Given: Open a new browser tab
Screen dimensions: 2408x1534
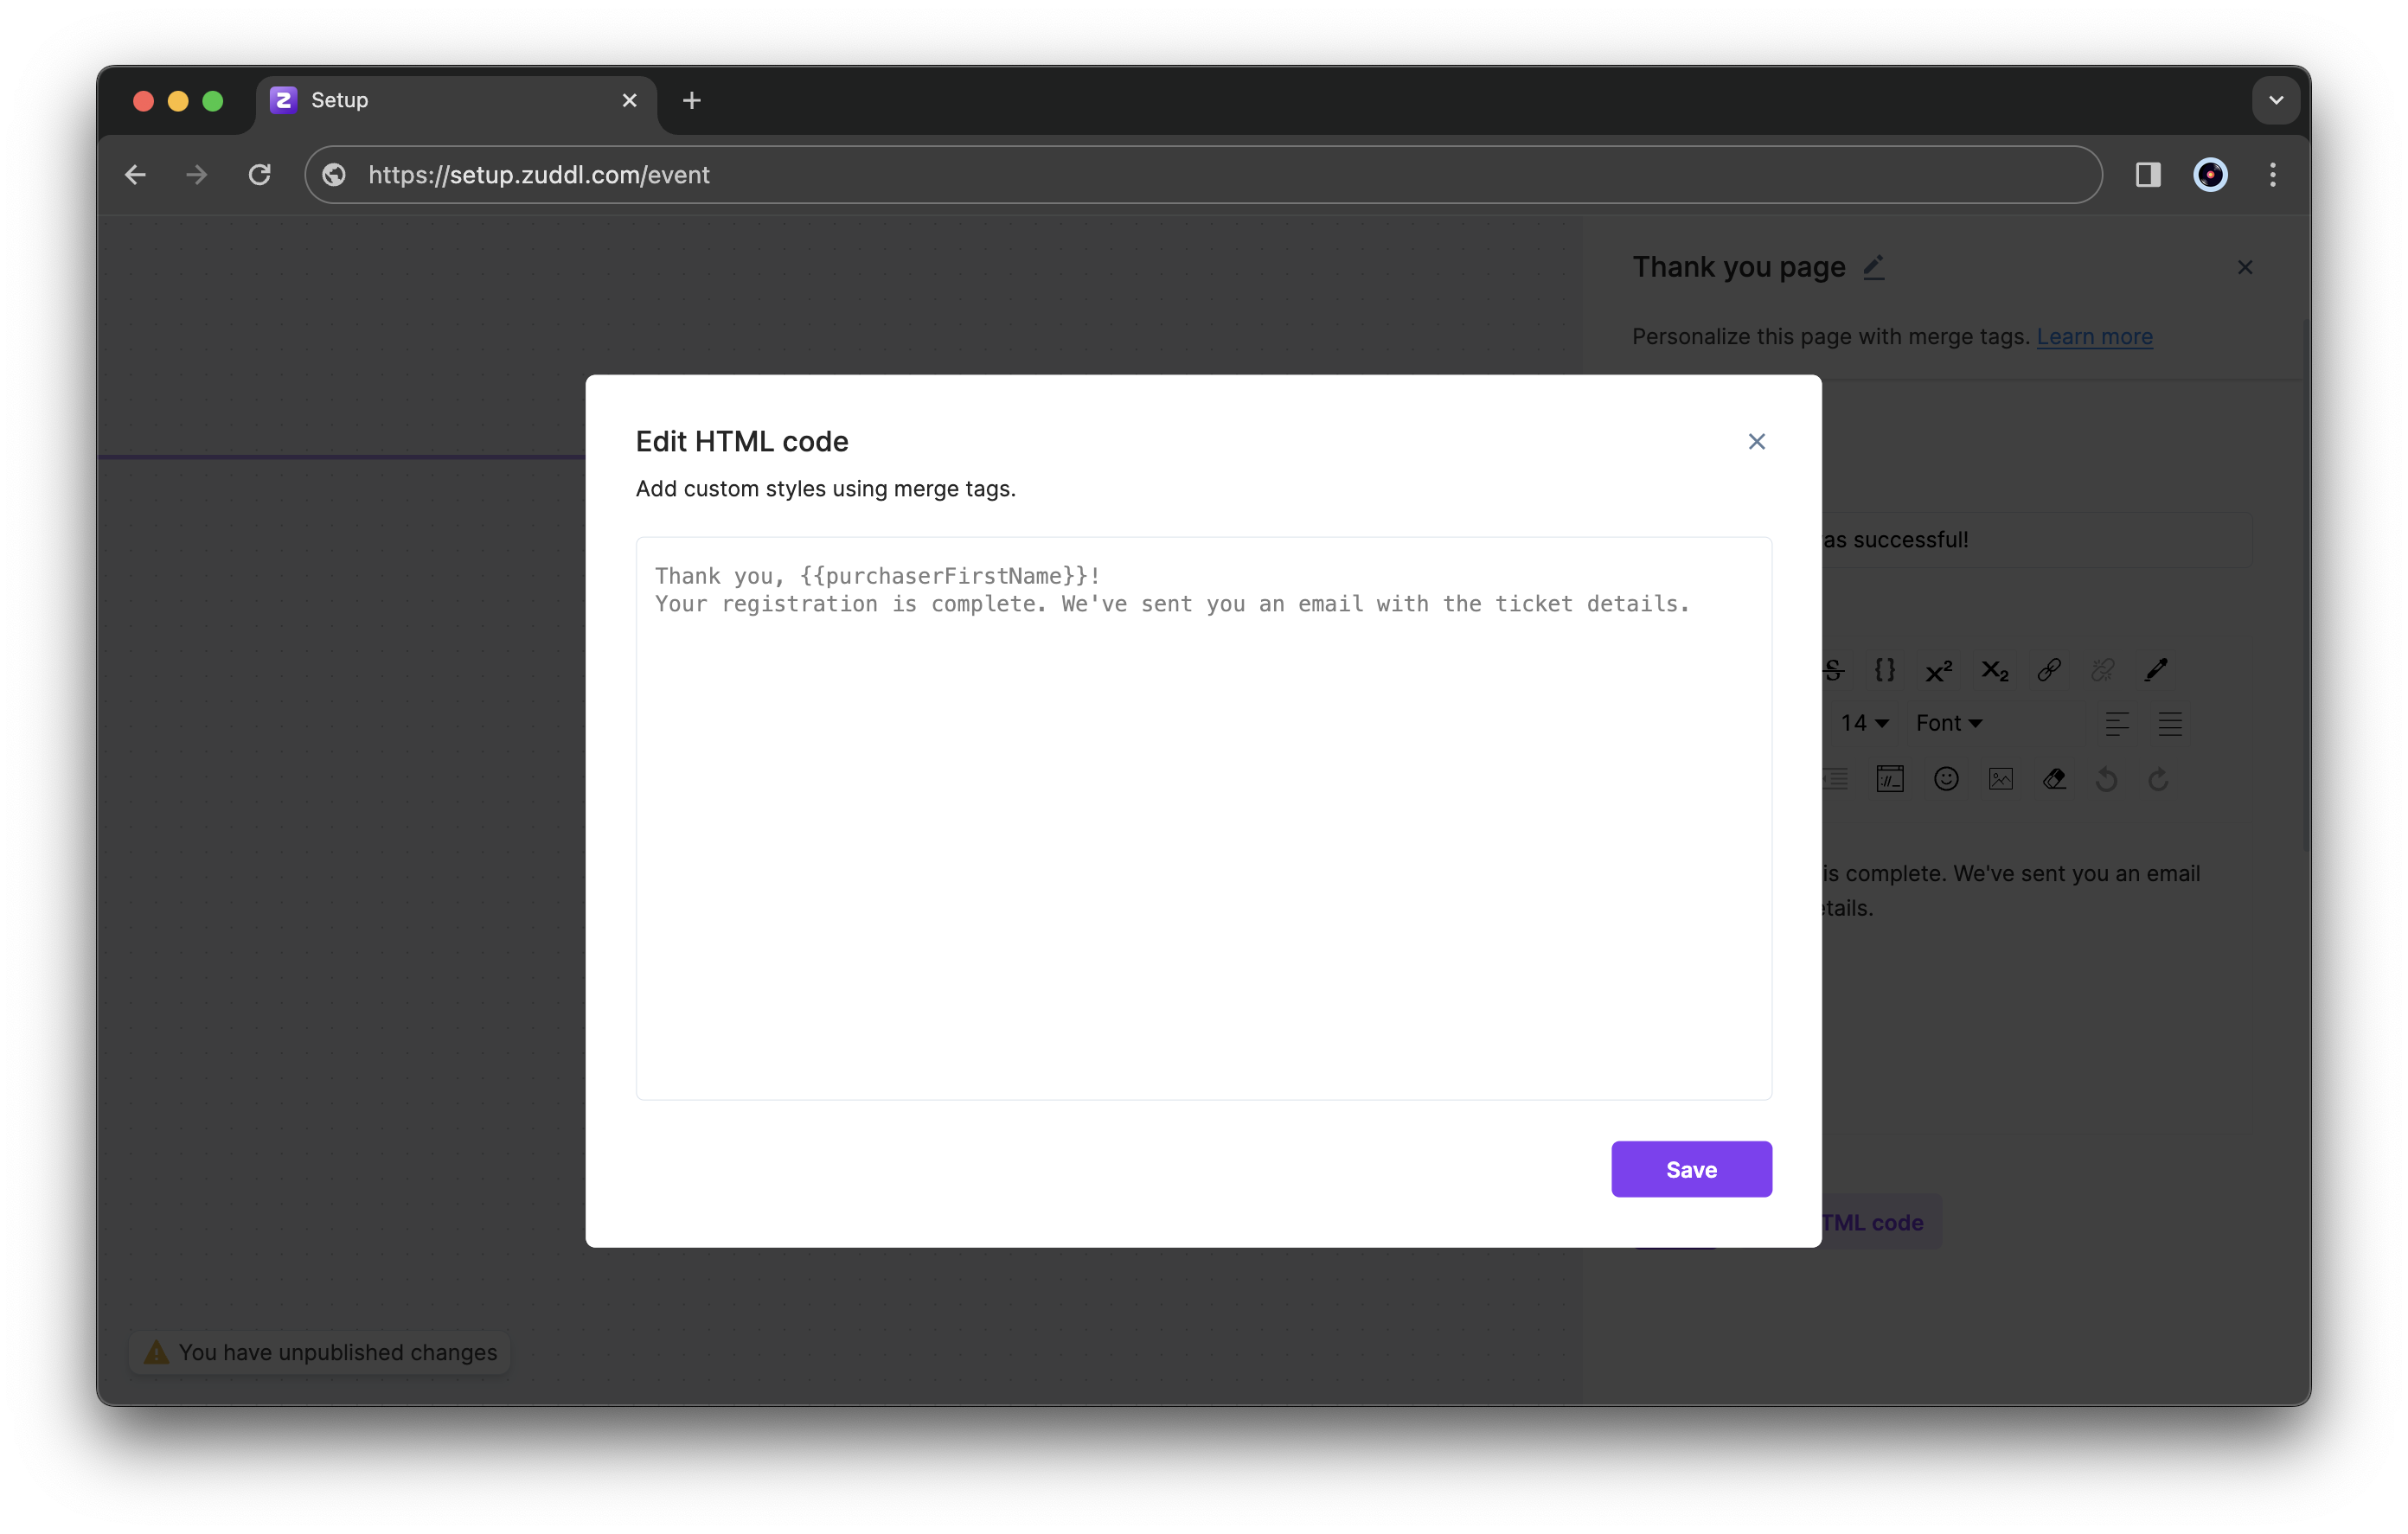Looking at the screenshot, I should tap(691, 100).
